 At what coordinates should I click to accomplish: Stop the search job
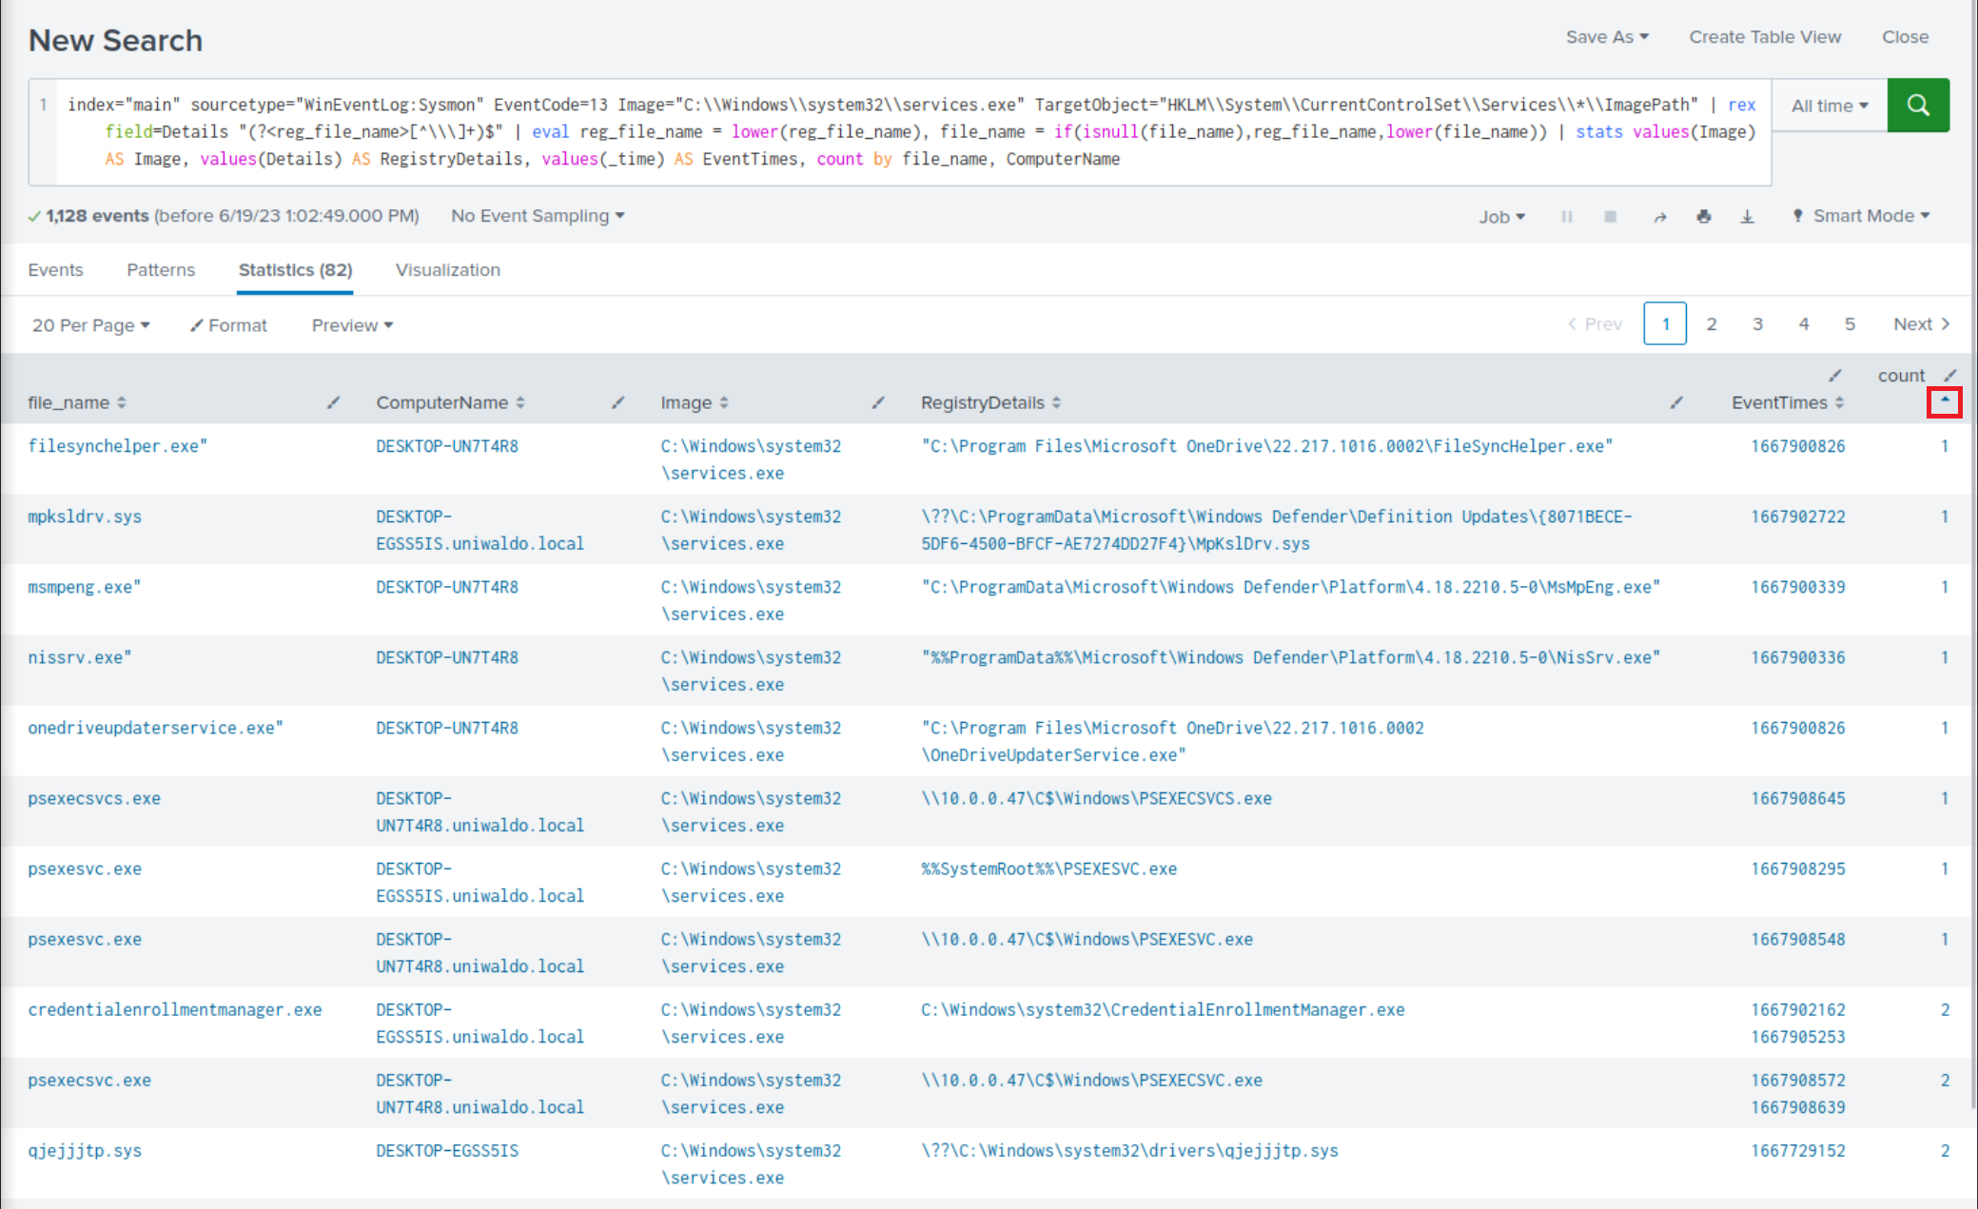(1610, 217)
